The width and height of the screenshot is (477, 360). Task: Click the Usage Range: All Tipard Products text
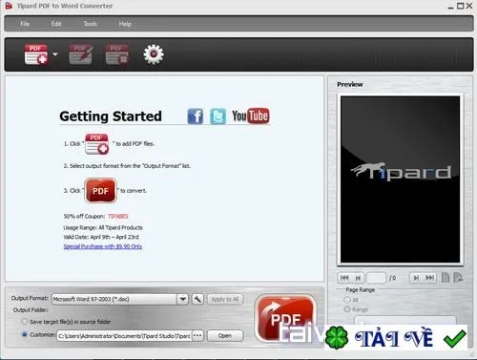point(103,227)
